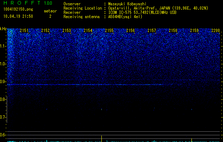Click the Ogata-vill. Akita-Pref. JAPAN location text

click(158, 8)
